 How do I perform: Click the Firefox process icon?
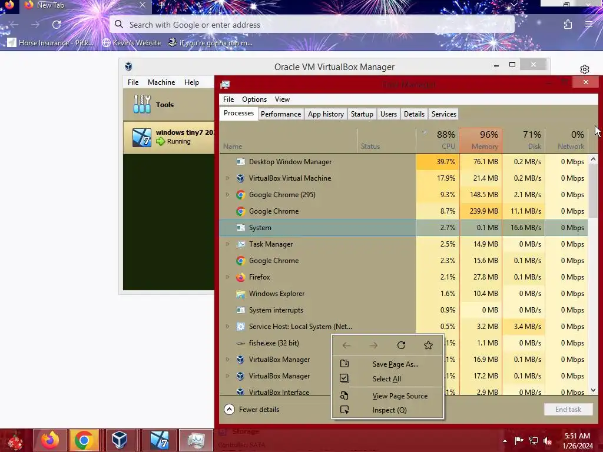coord(241,277)
